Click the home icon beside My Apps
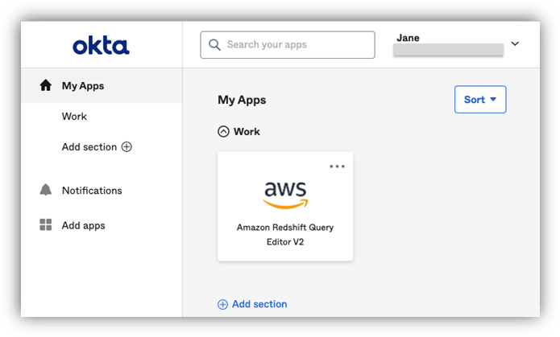 click(46, 85)
